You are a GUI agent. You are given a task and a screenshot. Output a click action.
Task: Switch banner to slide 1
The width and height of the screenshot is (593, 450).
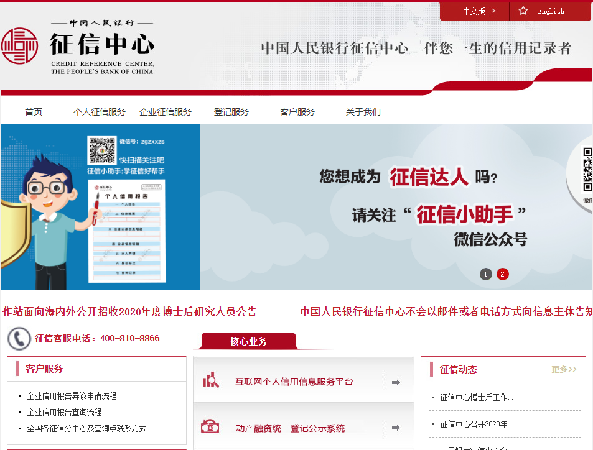[x=485, y=274]
